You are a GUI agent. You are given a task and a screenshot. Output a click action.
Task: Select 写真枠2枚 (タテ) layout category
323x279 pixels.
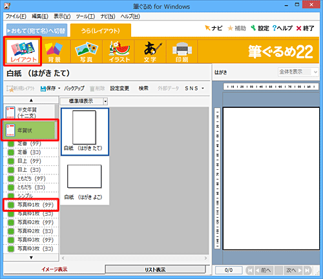click(31, 222)
